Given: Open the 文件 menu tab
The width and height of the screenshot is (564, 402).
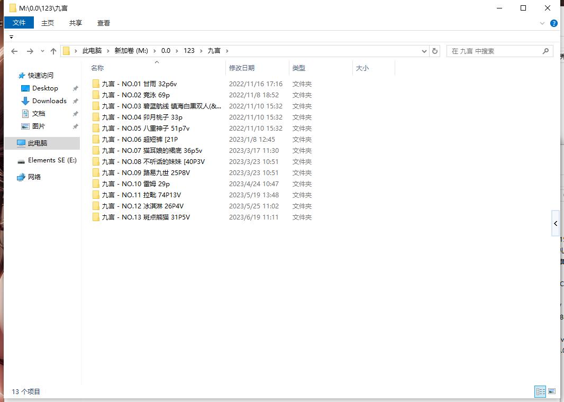Looking at the screenshot, I should click(x=19, y=23).
